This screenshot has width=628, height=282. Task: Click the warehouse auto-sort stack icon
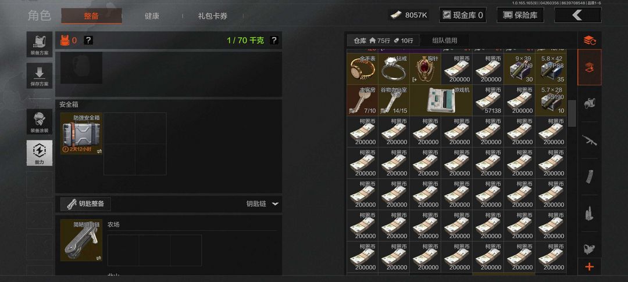coord(589,41)
